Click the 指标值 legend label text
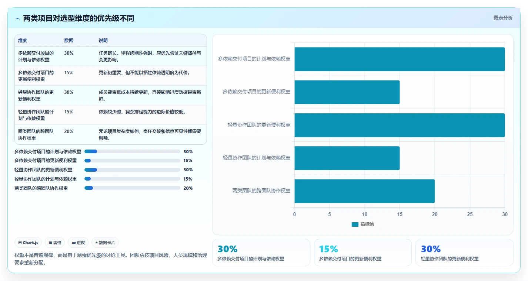The width and height of the screenshot is (528, 281). 367,225
